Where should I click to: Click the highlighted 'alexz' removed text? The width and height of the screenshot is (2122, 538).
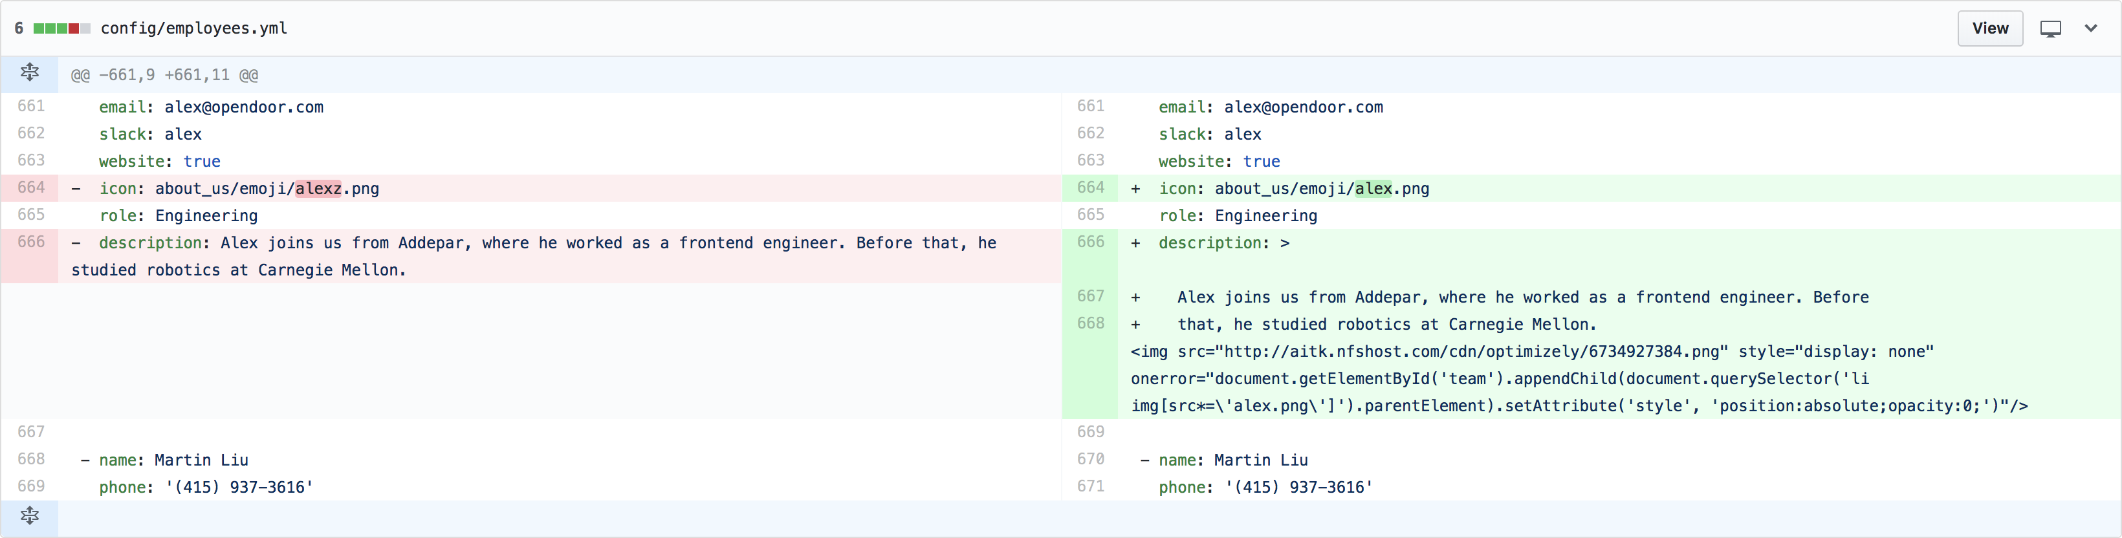pos(318,189)
